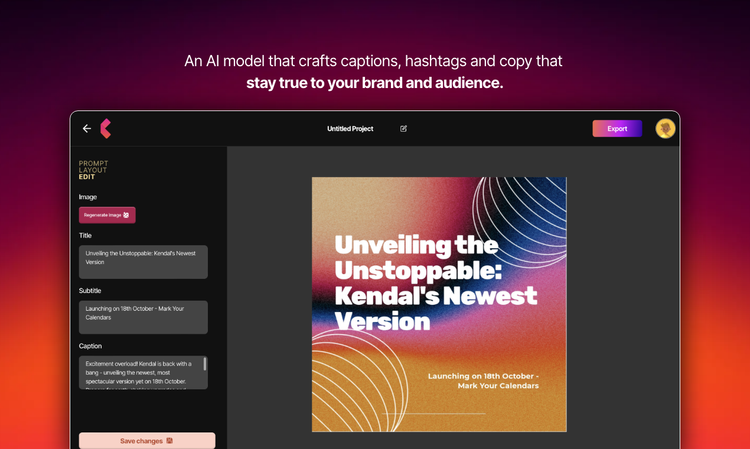Click the back arrow icon
Viewport: 750px width, 449px height.
tap(86, 128)
